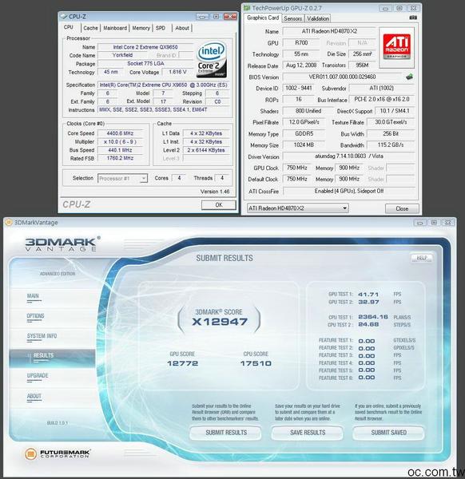Close the CPU-Z window

pyautogui.click(x=230, y=17)
